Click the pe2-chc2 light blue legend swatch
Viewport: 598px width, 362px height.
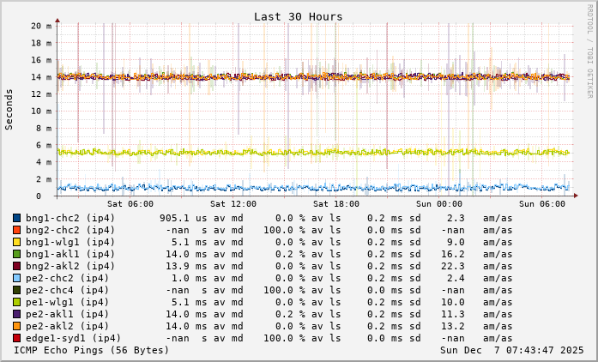point(16,278)
